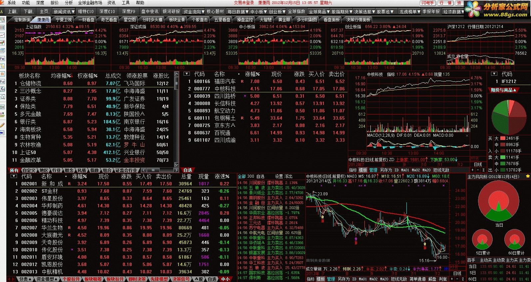Click the yellow star icon in 主力风向标 header

tap(527, 176)
